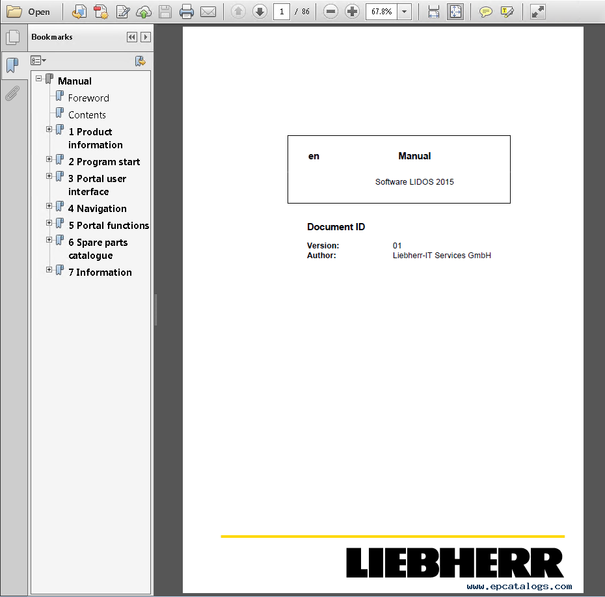Image resolution: width=605 pixels, height=597 pixels.
Task: Collapse the Bookmarks panel with double arrow
Action: click(x=131, y=37)
